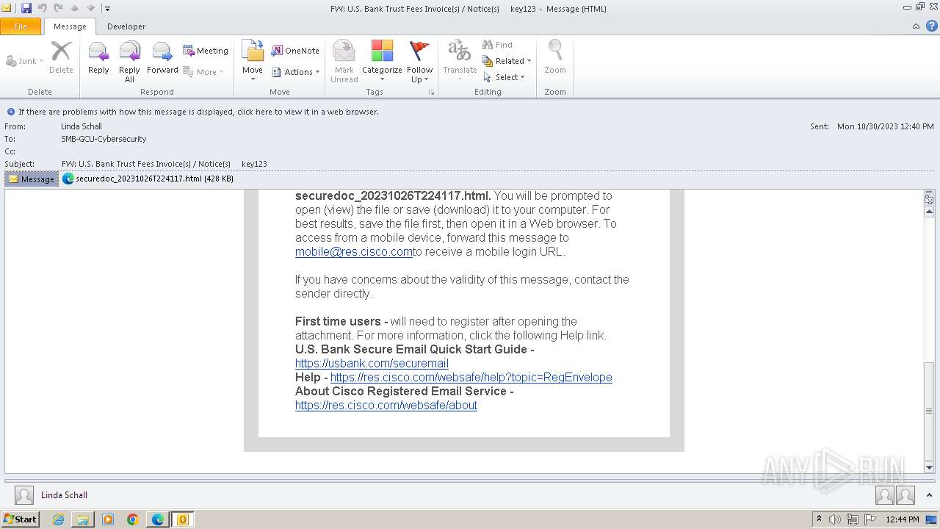Open File Explorer from the taskbar
Screen dimensions: 940x529
point(83,519)
